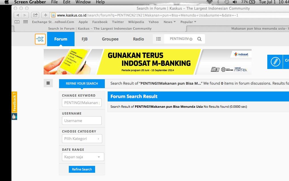Click the small icon below Feedback tab
Image resolution: width=289 pixels, height=181 pixels.
click(14, 117)
